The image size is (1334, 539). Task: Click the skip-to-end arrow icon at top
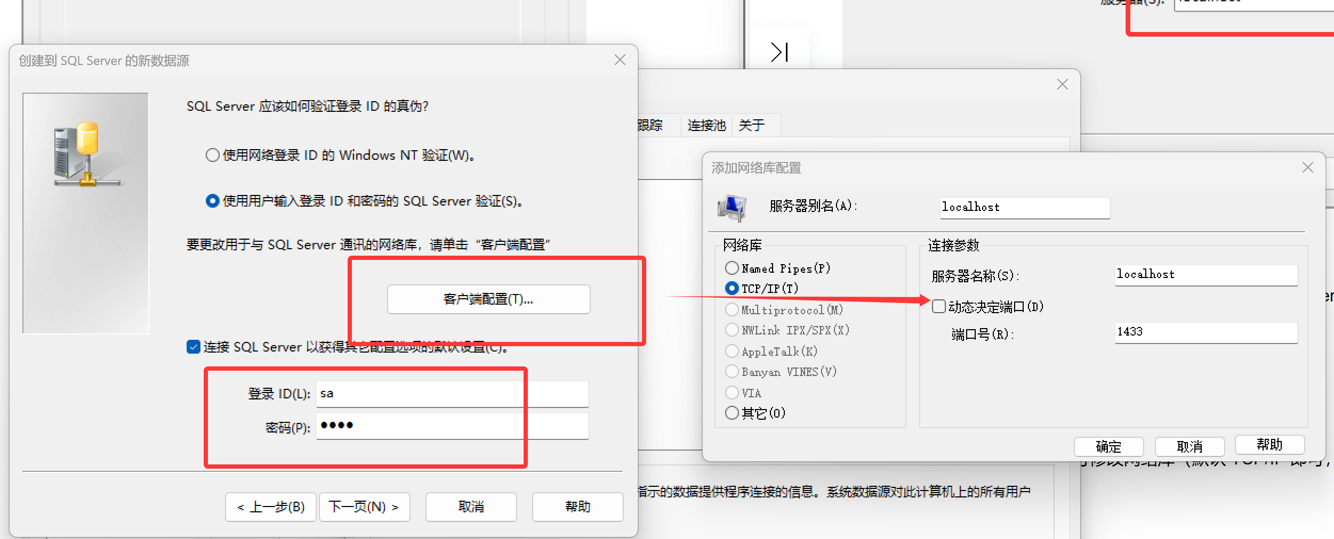click(779, 52)
